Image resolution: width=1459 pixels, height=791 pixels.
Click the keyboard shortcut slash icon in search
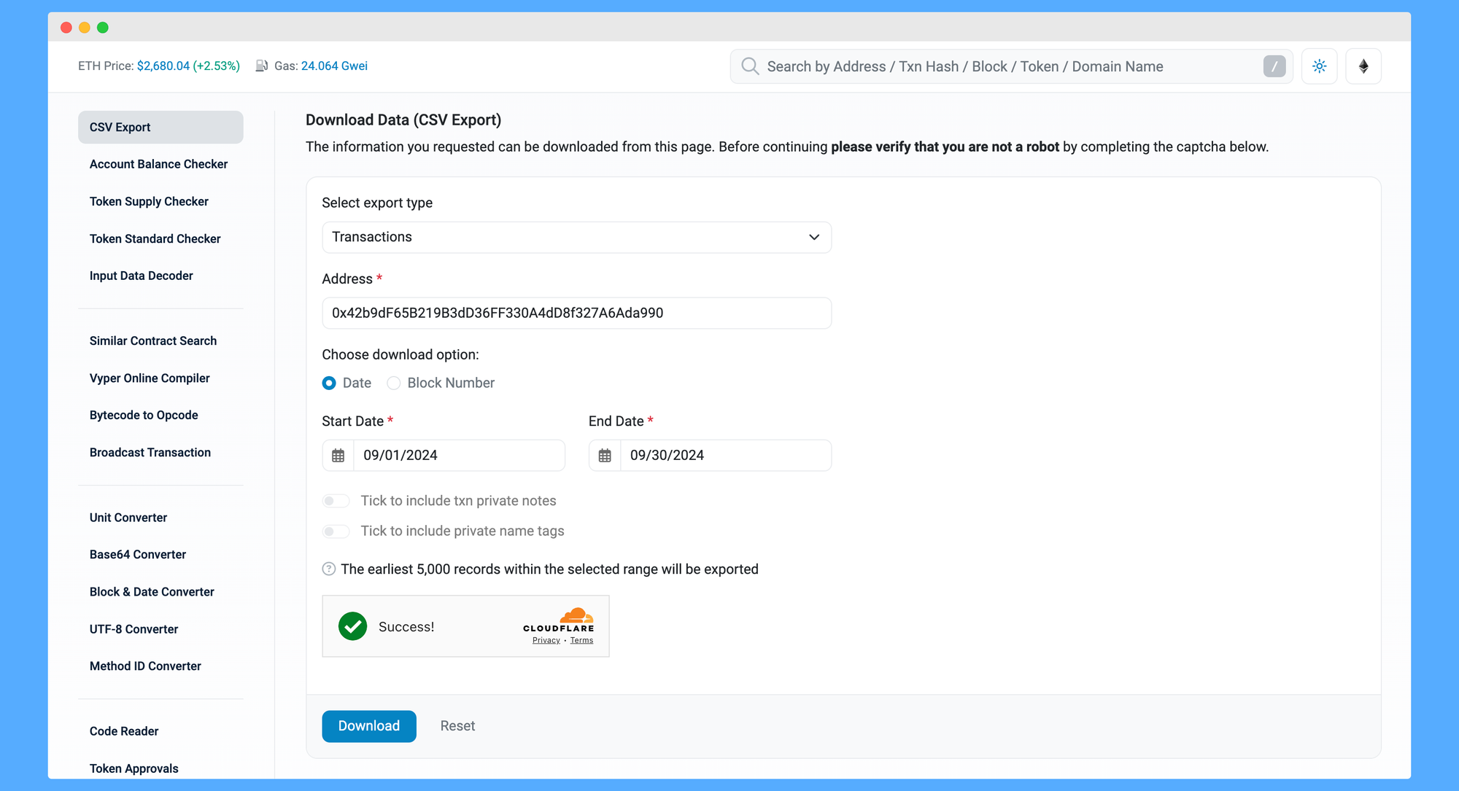pos(1274,66)
